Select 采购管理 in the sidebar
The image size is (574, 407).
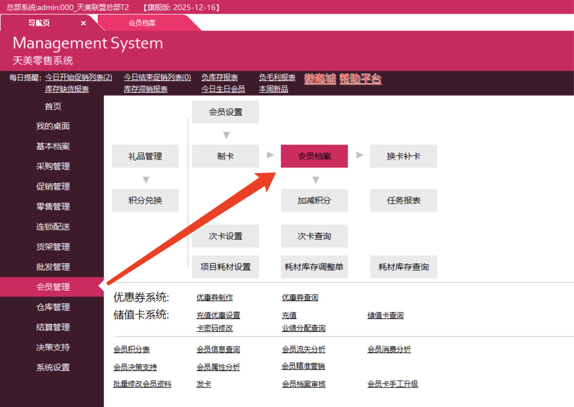click(x=53, y=166)
